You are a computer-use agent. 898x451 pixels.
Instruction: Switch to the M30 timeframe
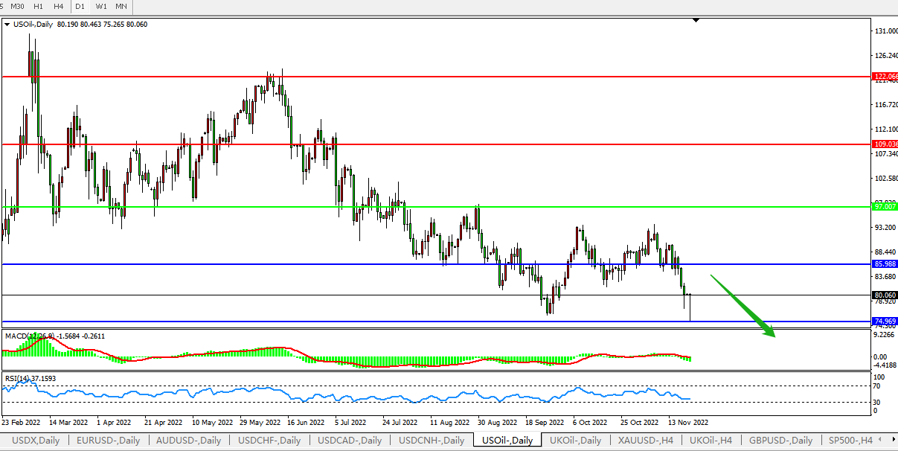pos(17,6)
